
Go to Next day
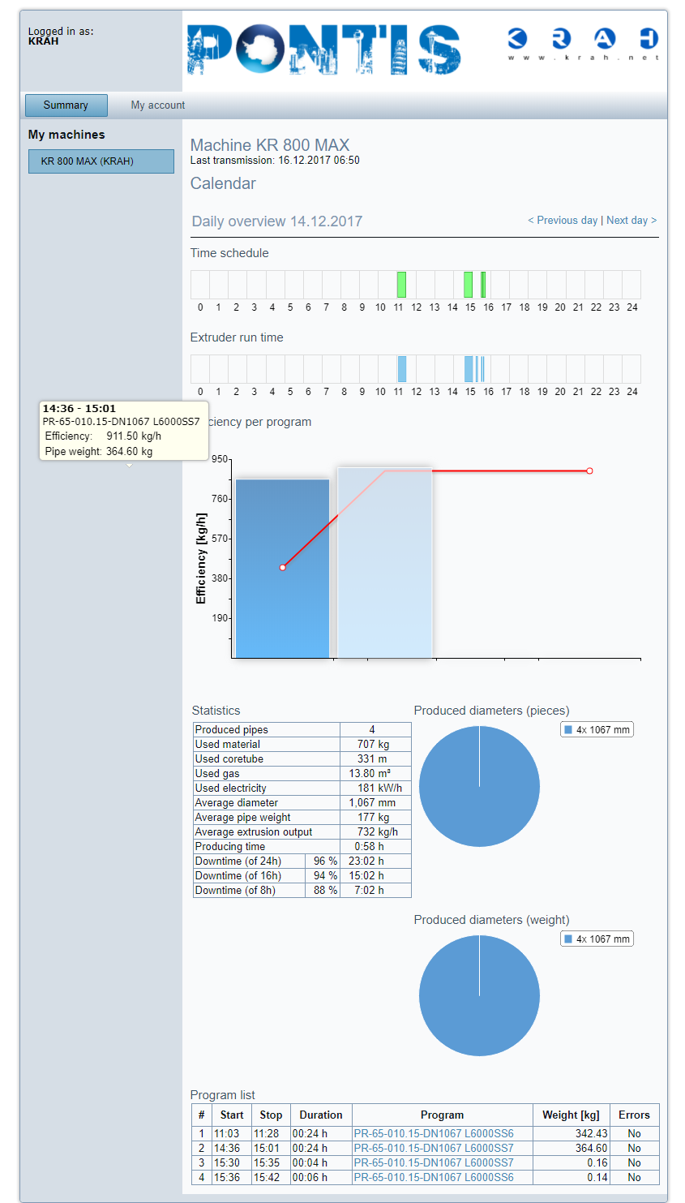[631, 221]
